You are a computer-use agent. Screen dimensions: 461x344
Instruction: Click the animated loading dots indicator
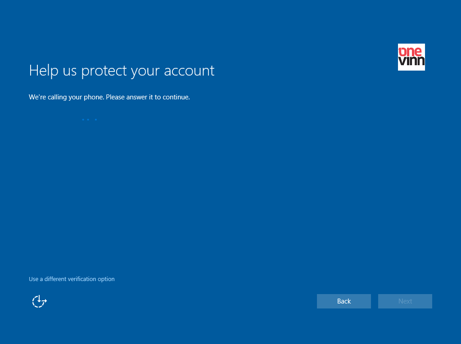pyautogui.click(x=89, y=120)
